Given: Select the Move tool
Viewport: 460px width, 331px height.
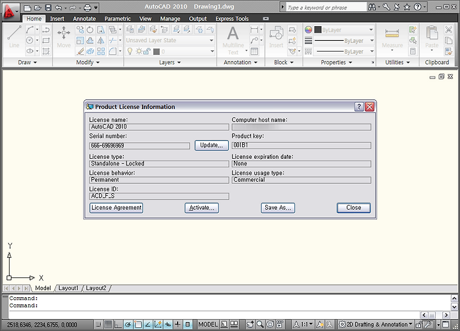Looking at the screenshot, I should pyautogui.click(x=64, y=36).
